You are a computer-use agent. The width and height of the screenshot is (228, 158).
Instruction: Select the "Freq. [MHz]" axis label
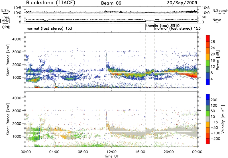point(5,19)
